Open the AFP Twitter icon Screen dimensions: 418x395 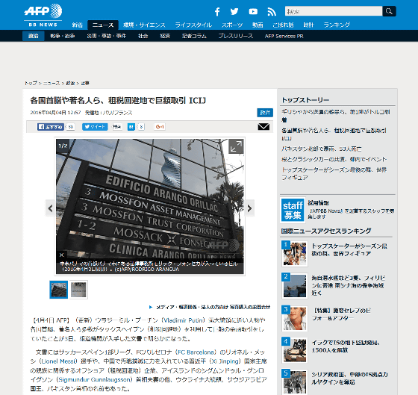click(234, 11)
